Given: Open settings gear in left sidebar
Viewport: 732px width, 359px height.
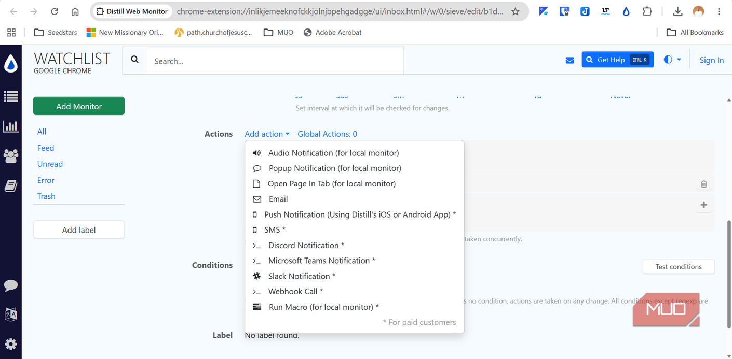Looking at the screenshot, I should click(x=11, y=344).
